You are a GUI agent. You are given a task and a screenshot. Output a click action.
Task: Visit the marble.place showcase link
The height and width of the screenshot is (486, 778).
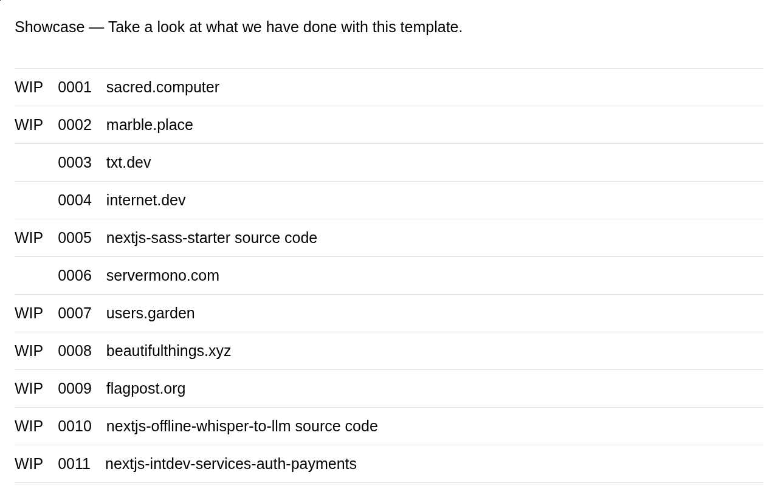(x=150, y=125)
